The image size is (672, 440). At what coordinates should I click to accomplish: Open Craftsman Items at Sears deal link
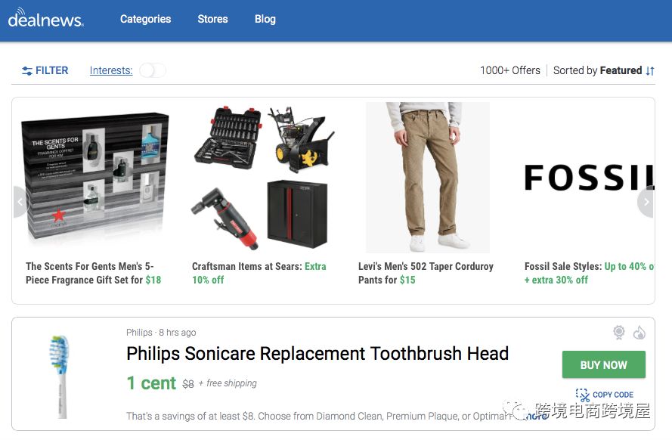[x=259, y=273]
